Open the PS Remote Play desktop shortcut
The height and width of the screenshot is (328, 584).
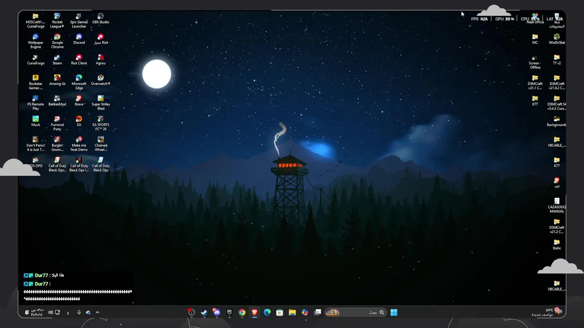(36, 102)
